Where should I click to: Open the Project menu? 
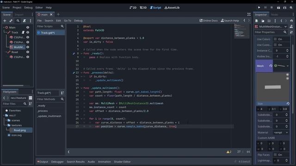click(17, 7)
